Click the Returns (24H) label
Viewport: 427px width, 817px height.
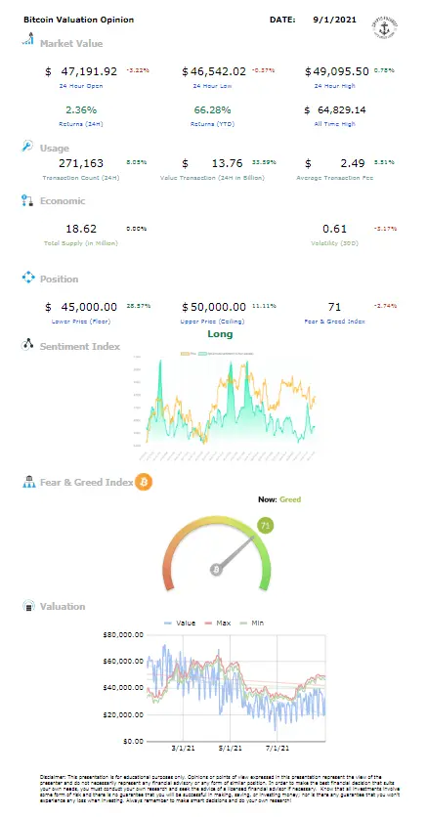tap(81, 124)
